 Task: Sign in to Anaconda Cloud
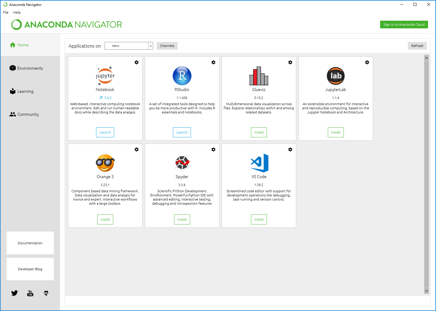point(404,25)
